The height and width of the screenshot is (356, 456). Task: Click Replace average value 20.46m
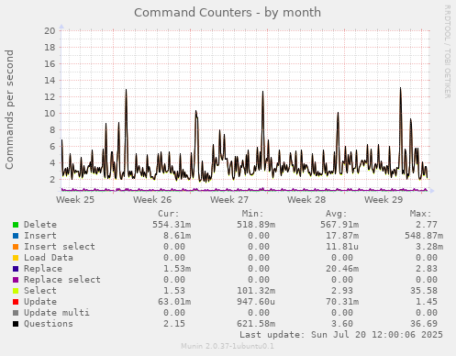click(x=342, y=269)
